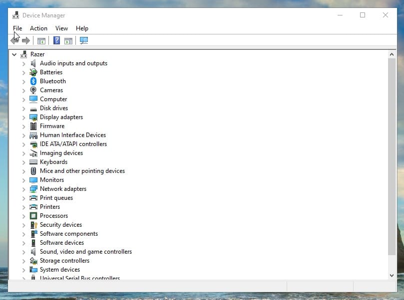Click the Security devices icon

tap(33, 225)
